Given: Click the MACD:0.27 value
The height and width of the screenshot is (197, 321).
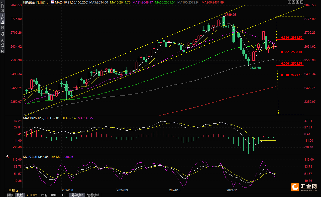Looking at the screenshot, I should coord(86,118).
